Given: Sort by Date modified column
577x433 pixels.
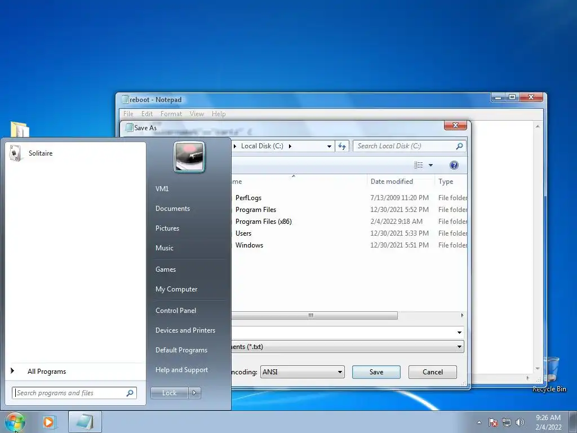Looking at the screenshot, I should pos(392,181).
